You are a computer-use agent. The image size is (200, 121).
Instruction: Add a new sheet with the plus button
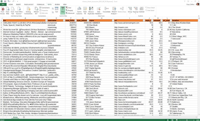pyautogui.click(x=24, y=117)
